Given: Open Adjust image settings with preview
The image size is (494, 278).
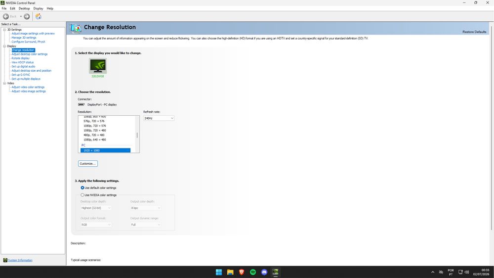Looking at the screenshot, I should point(33,34).
